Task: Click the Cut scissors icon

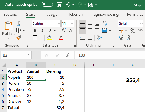Action: click(x=19, y=23)
